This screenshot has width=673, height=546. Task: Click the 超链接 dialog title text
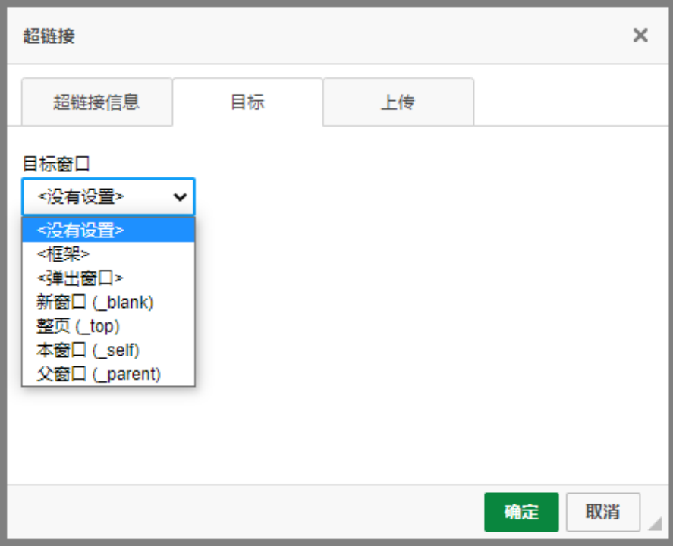pos(49,36)
